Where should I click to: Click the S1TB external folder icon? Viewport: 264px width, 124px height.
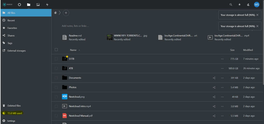point(64,59)
